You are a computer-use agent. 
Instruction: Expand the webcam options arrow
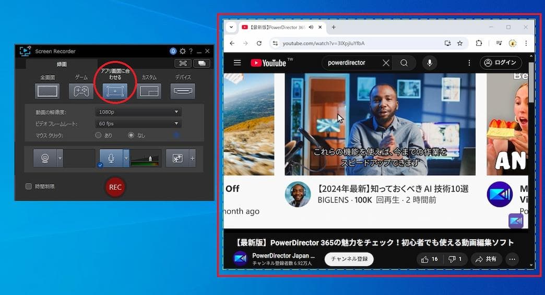coord(60,158)
